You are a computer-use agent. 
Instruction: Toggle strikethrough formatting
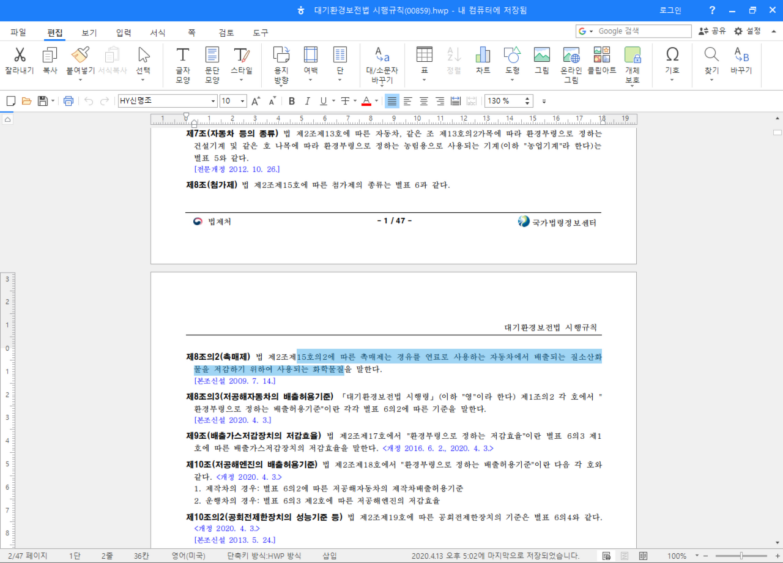point(345,101)
